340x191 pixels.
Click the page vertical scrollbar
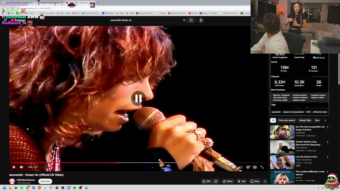(x=339, y=69)
